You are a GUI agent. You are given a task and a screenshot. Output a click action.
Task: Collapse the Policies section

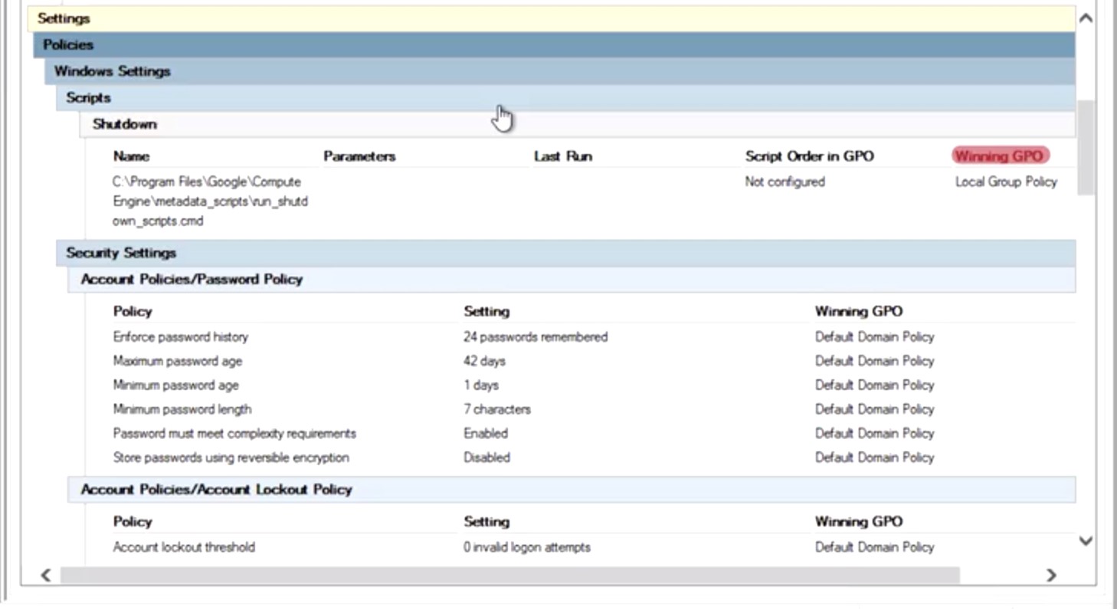point(555,44)
